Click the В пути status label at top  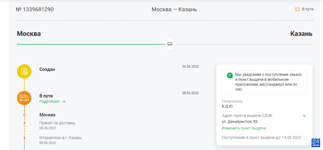point(308,9)
